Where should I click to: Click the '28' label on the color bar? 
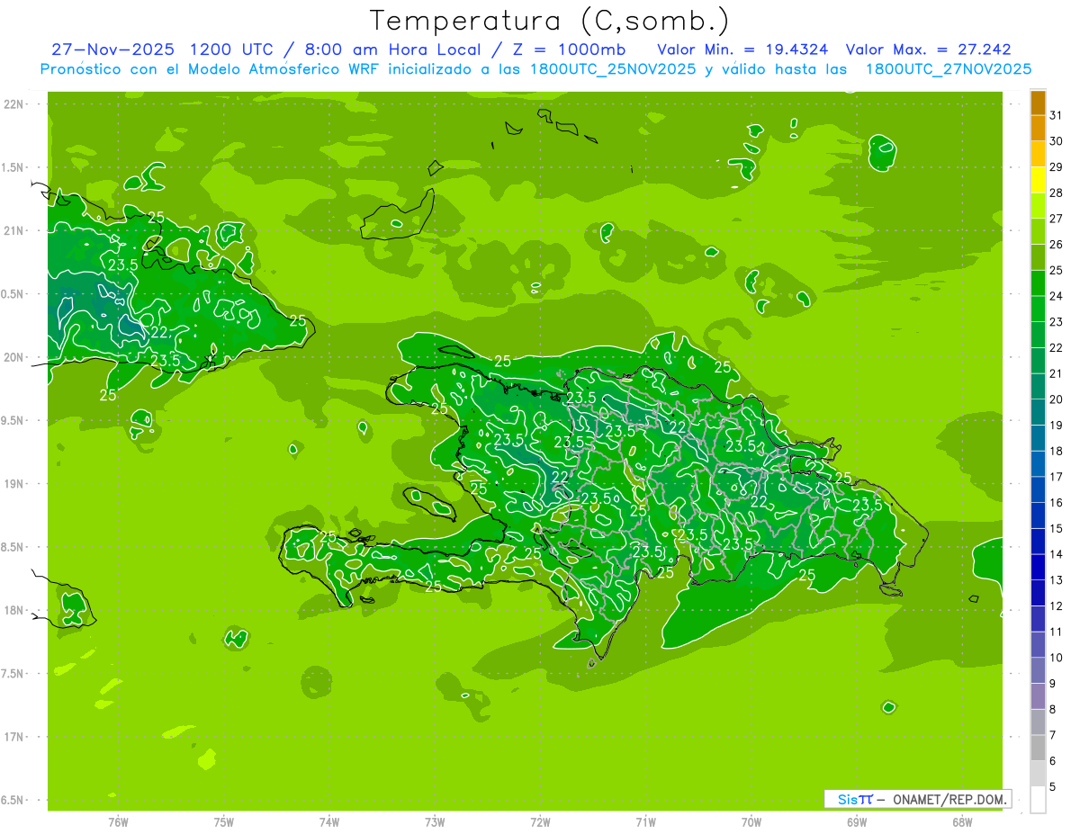pyautogui.click(x=1057, y=193)
